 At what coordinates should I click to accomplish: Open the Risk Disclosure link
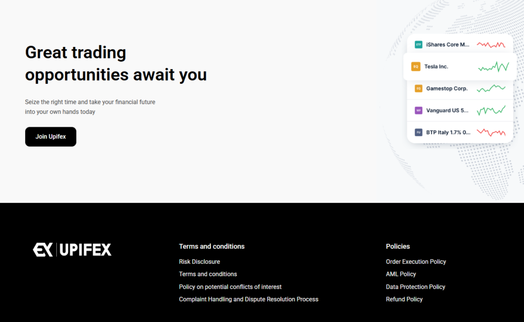(x=199, y=262)
